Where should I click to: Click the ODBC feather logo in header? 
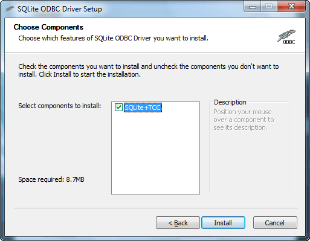(x=286, y=37)
